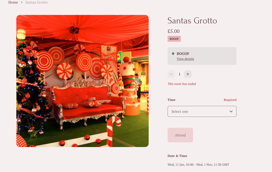Open the View details link
Screen dimensions: 272x172
pyautogui.click(x=185, y=59)
